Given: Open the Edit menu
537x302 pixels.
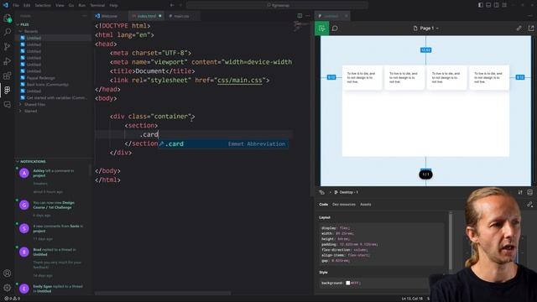Looking at the screenshot, I should click(x=27, y=6).
